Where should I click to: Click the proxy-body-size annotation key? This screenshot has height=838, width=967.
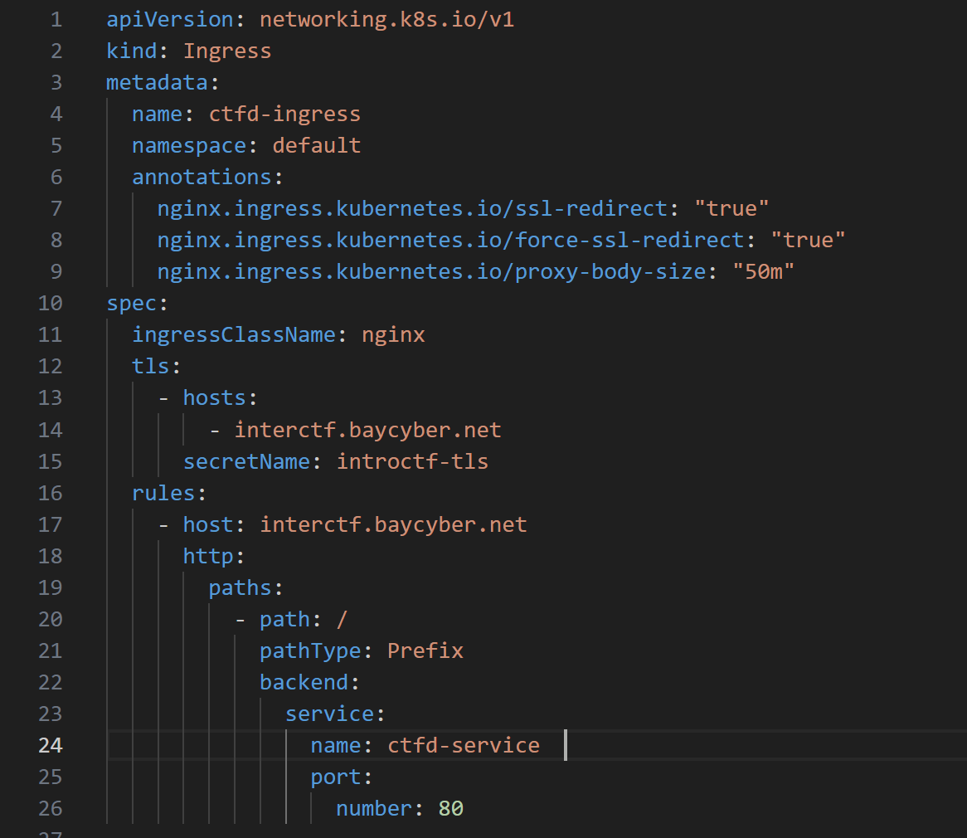(x=431, y=271)
